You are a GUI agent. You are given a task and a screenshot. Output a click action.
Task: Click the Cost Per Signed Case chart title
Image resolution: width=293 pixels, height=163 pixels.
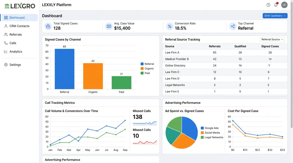(x=243, y=111)
